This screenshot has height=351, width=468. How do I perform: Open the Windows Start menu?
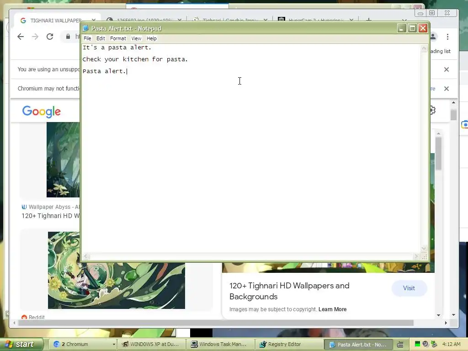22,344
